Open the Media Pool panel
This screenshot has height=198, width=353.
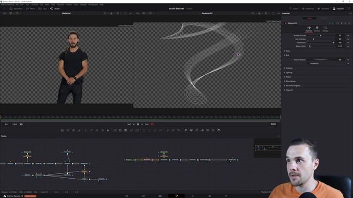pos(16,9)
